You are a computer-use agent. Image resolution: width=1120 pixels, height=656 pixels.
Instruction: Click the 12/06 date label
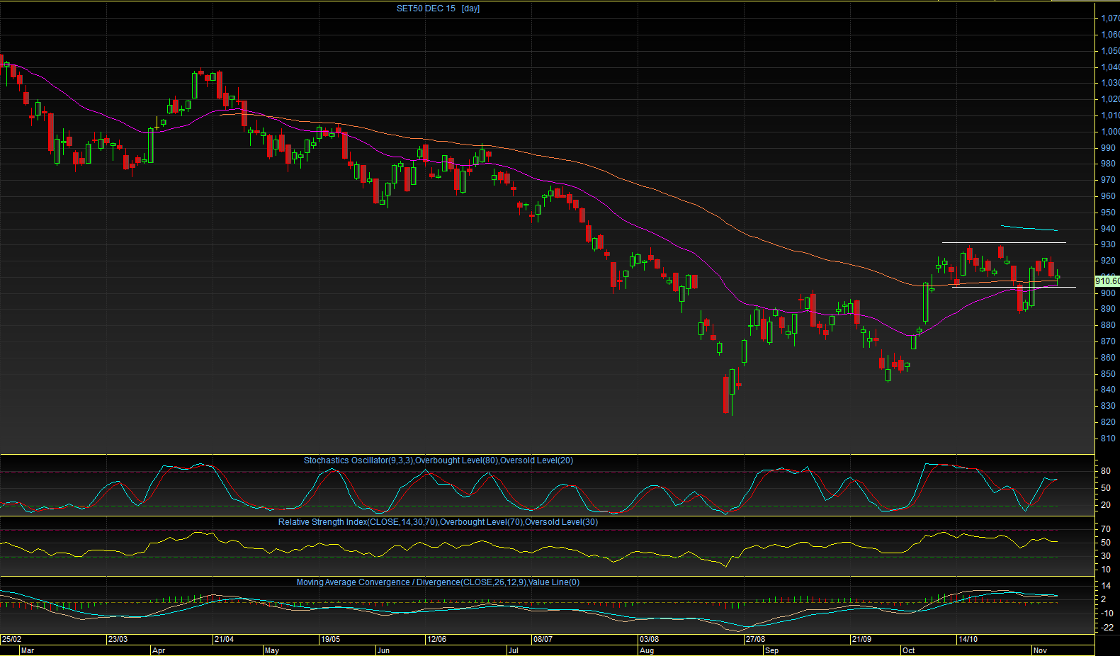coord(436,639)
